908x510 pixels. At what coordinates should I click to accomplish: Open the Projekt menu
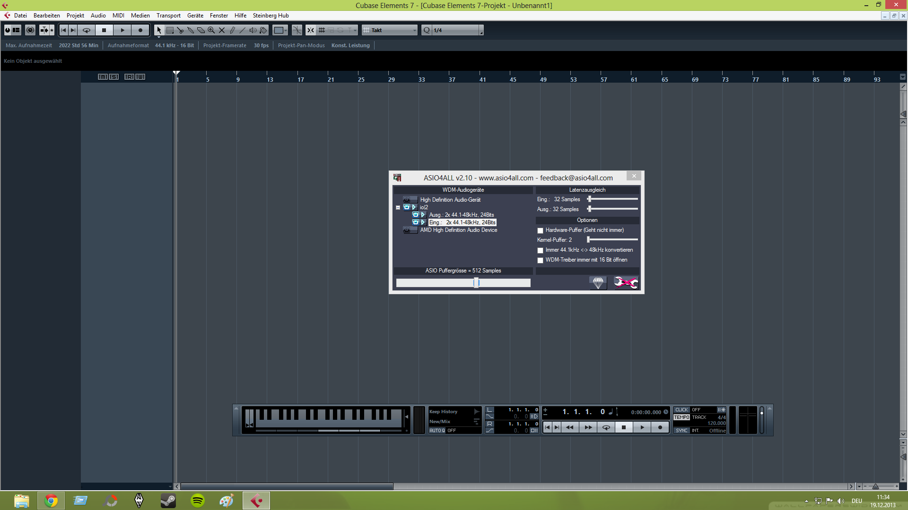(x=75, y=16)
